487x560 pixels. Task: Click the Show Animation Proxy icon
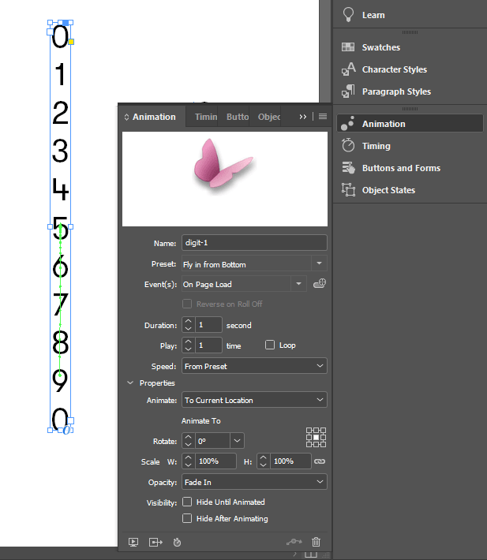(155, 542)
